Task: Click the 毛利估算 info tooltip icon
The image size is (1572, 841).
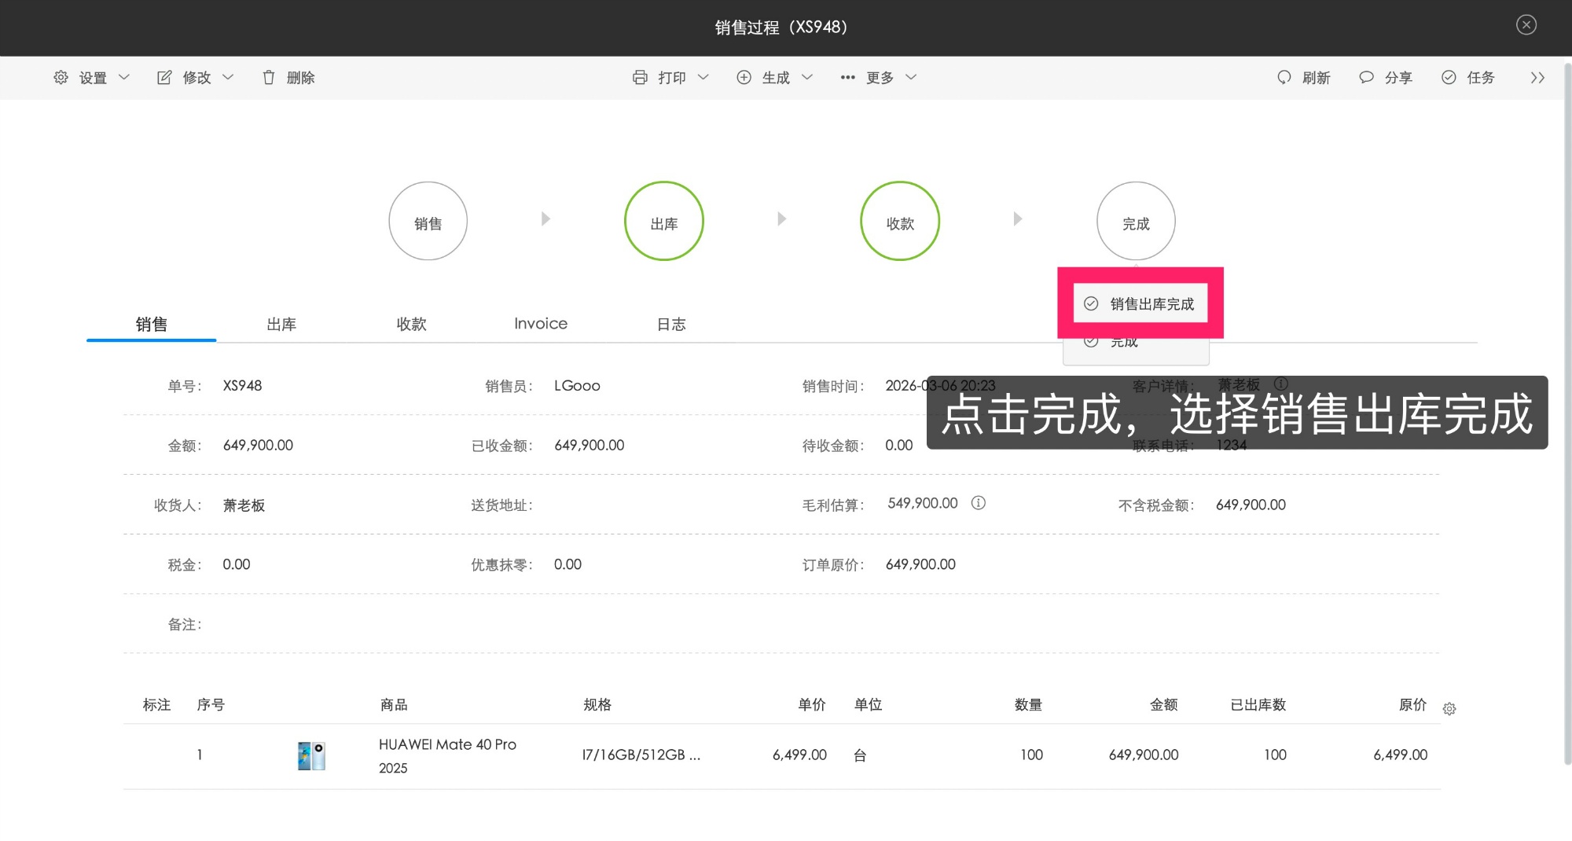Action: [x=979, y=503]
